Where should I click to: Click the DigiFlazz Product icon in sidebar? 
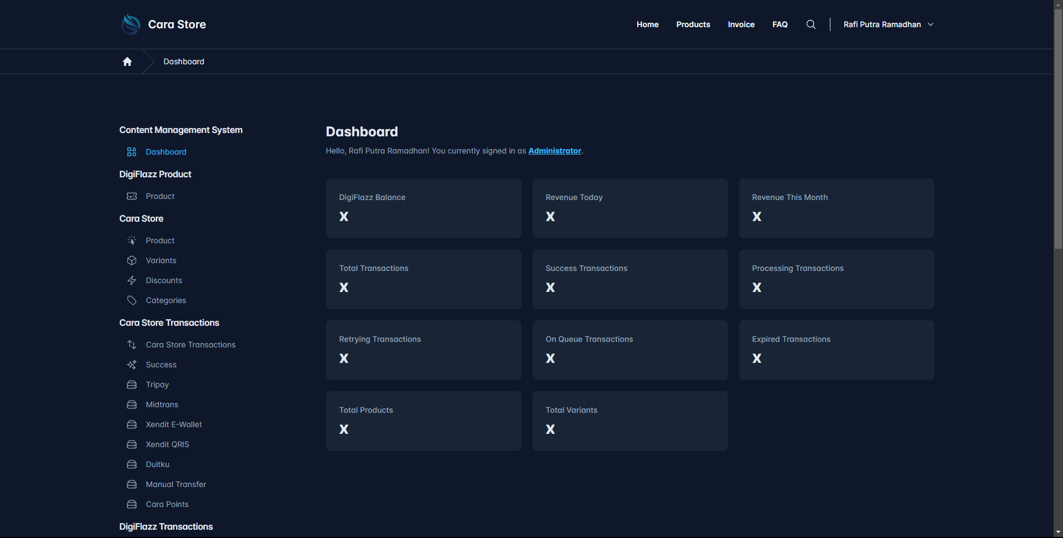[x=132, y=196]
